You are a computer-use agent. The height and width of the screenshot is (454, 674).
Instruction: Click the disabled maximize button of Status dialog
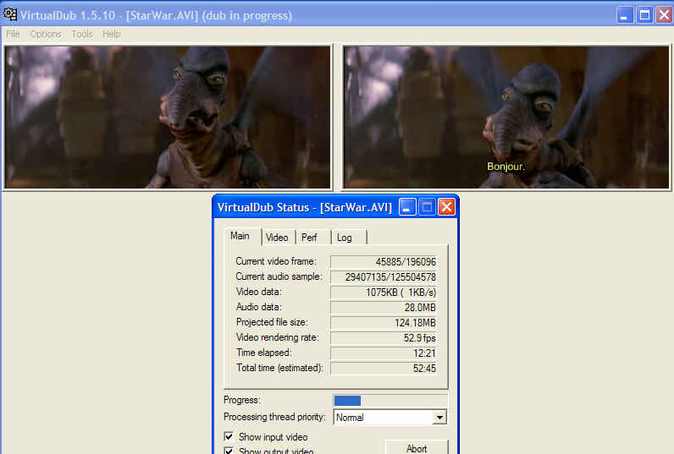(x=427, y=207)
